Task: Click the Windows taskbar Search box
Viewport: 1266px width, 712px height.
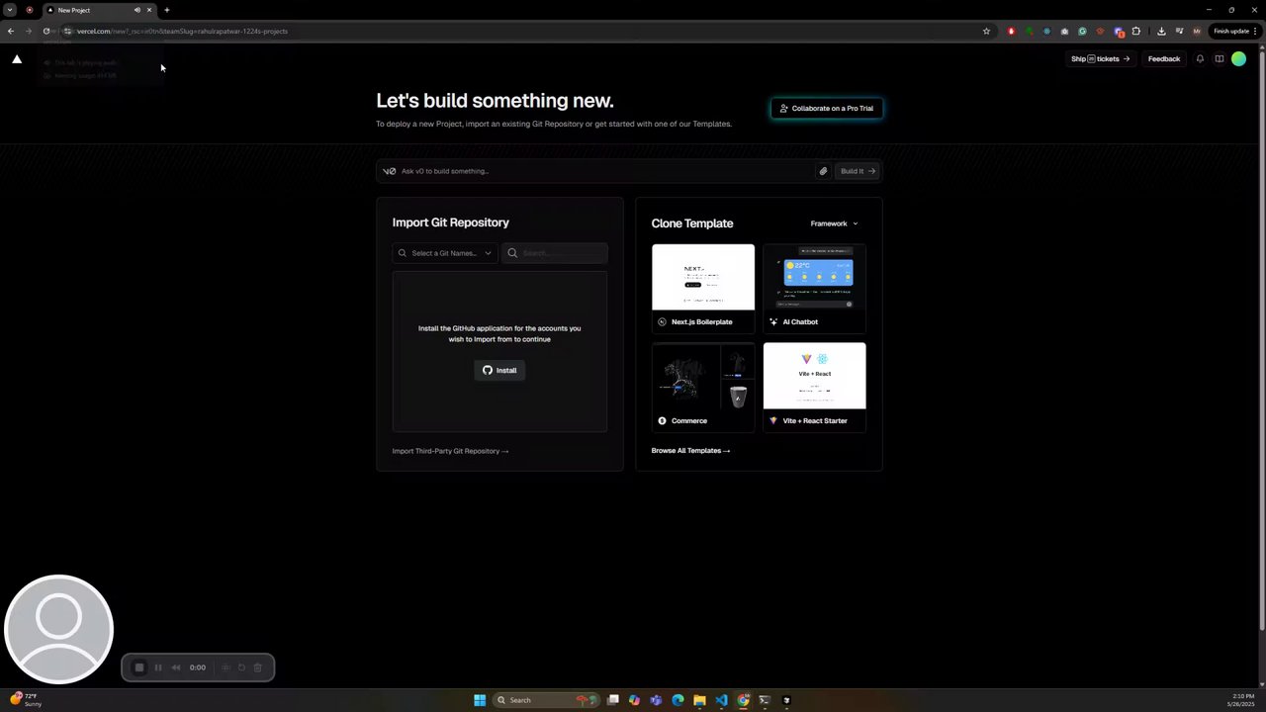Action: [547, 700]
